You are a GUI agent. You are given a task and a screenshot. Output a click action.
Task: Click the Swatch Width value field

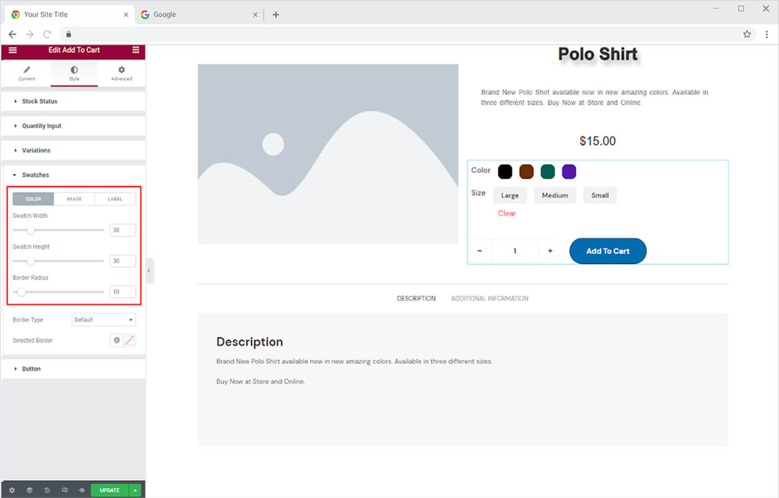(x=122, y=230)
